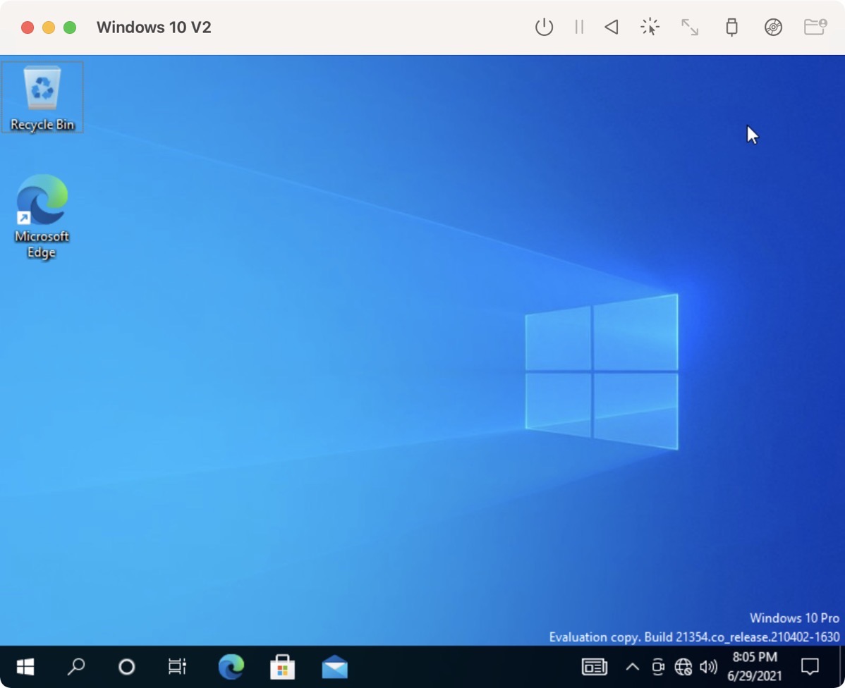Pause the virtual machine
This screenshot has height=688, width=845.
point(579,27)
